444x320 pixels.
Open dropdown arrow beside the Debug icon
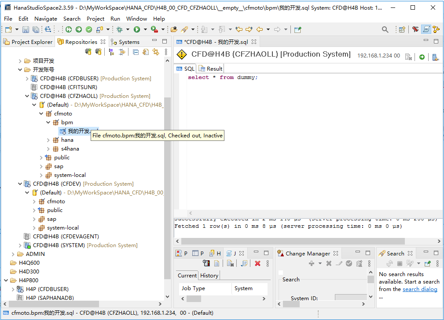tap(128, 29)
